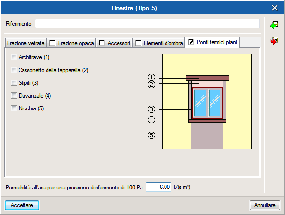Click circled number 4 in the diagram

(151, 120)
